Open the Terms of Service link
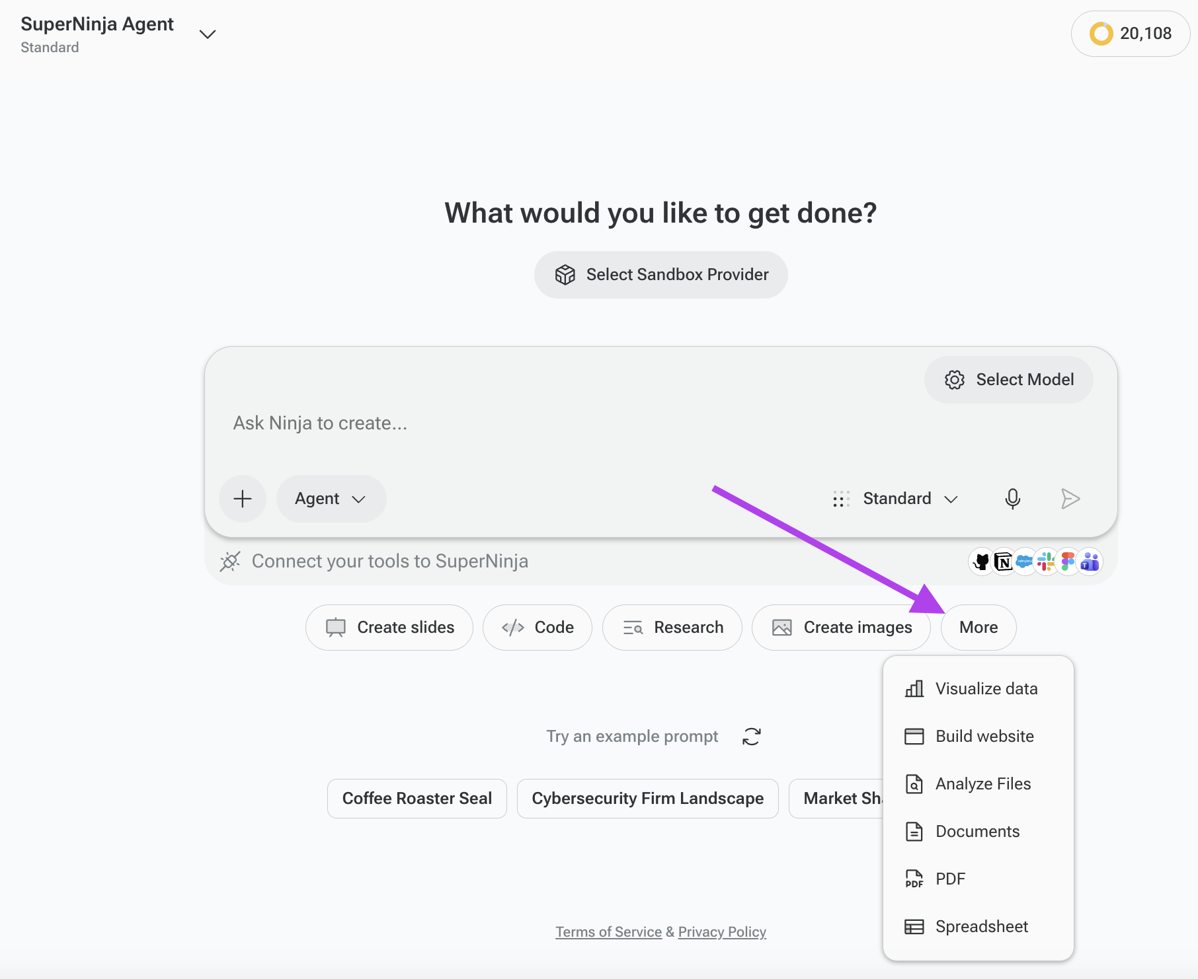Image resolution: width=1198 pixels, height=979 pixels. pos(608,932)
